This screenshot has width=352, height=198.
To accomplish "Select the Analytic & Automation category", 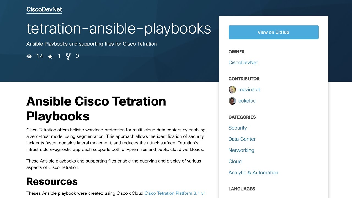I will [x=253, y=173].
